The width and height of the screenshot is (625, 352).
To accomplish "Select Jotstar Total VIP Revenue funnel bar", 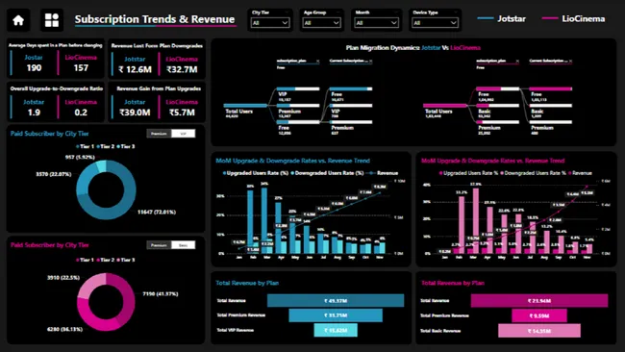I will [336, 330].
